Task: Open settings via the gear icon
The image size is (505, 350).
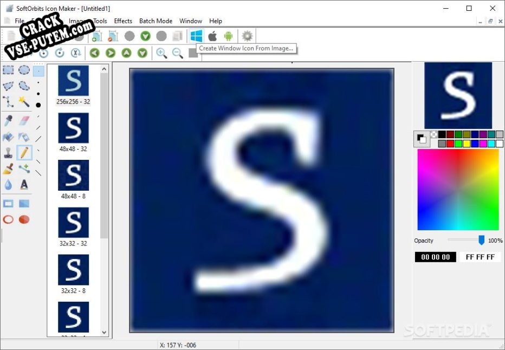Action: (x=247, y=36)
